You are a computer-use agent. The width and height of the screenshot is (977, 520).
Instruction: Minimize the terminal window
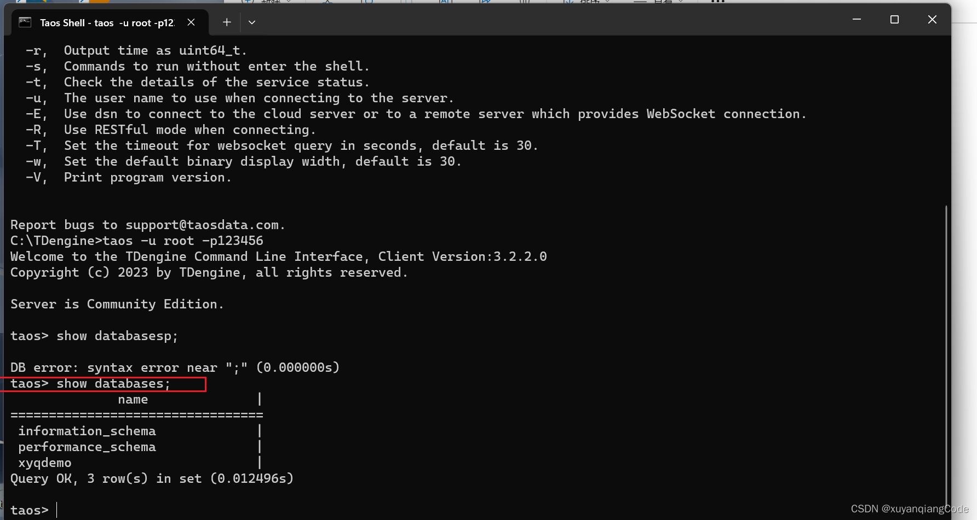(x=857, y=20)
